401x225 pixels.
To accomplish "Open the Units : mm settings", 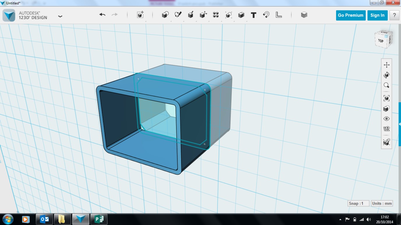I will coord(382,203).
